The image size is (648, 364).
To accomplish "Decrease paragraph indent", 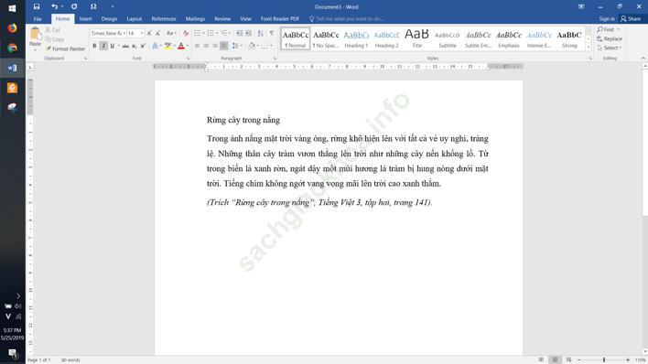I will tap(239, 33).
